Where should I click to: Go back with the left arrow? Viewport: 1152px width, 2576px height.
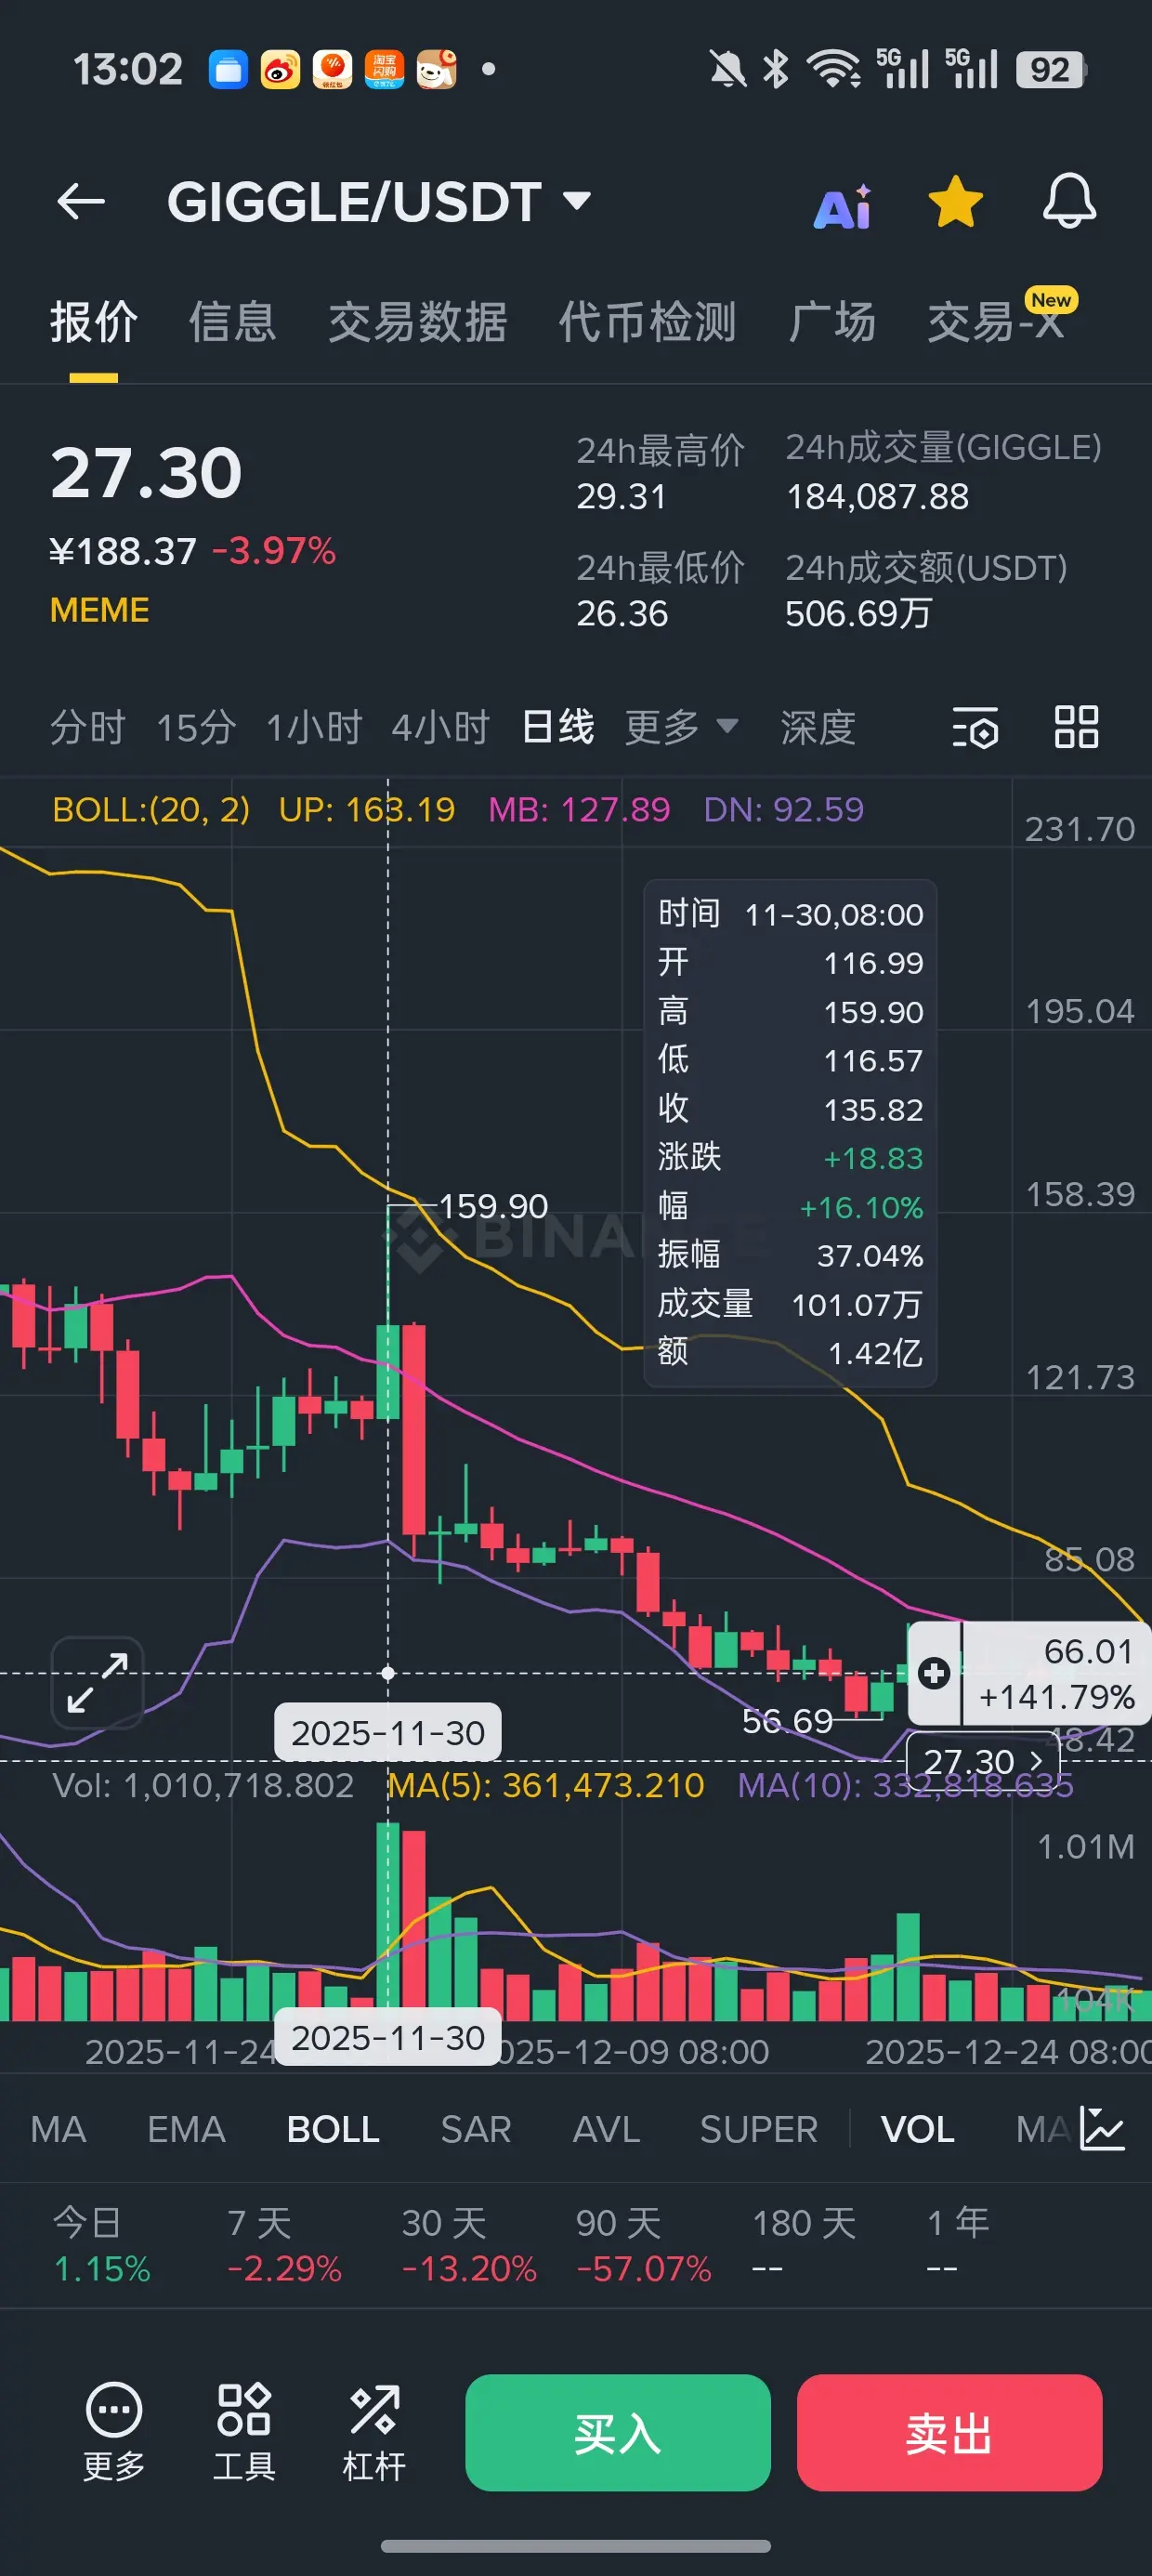point(81,202)
